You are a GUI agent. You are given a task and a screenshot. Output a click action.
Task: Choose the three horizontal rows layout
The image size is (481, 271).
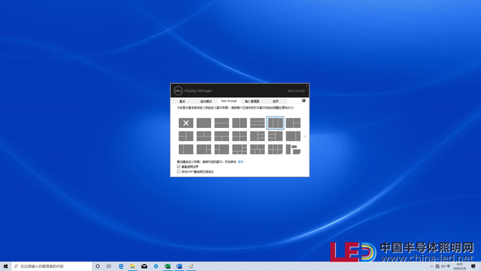click(x=257, y=123)
